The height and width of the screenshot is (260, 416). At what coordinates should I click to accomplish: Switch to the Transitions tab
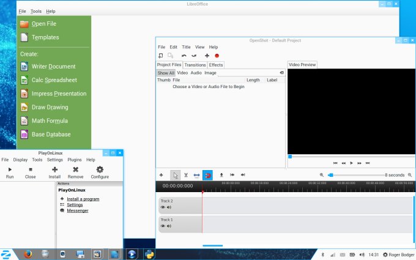195,65
